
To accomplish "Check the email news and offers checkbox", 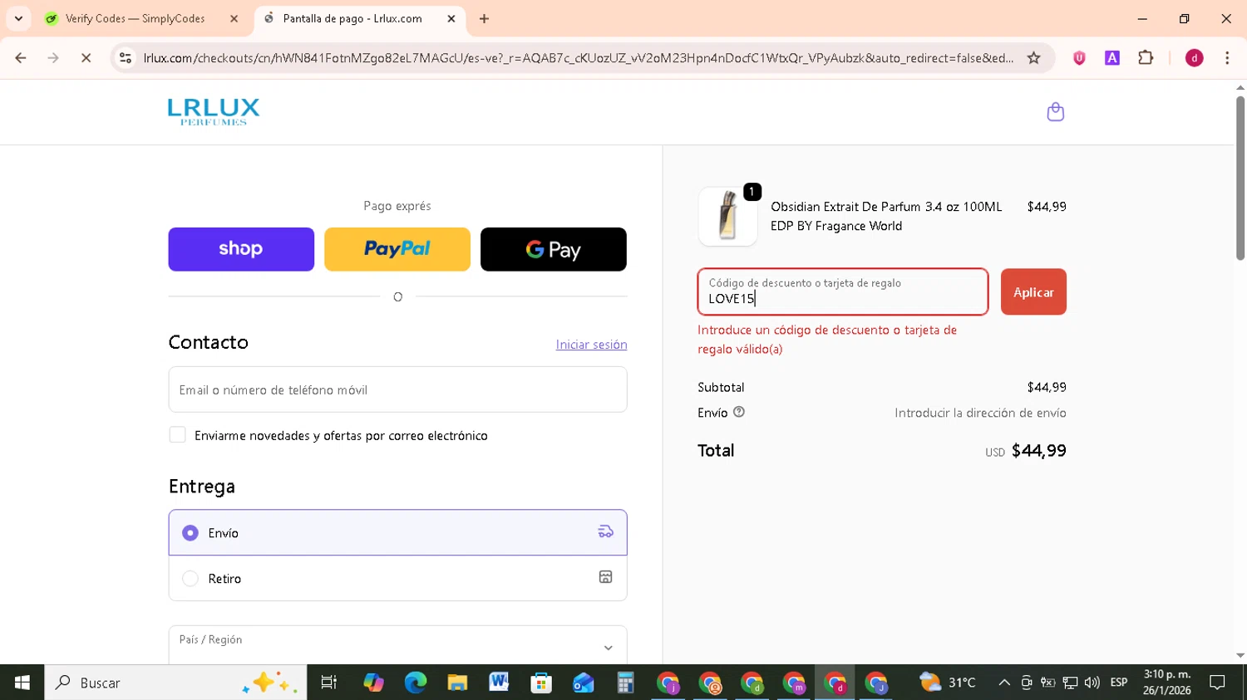I will coord(177,435).
